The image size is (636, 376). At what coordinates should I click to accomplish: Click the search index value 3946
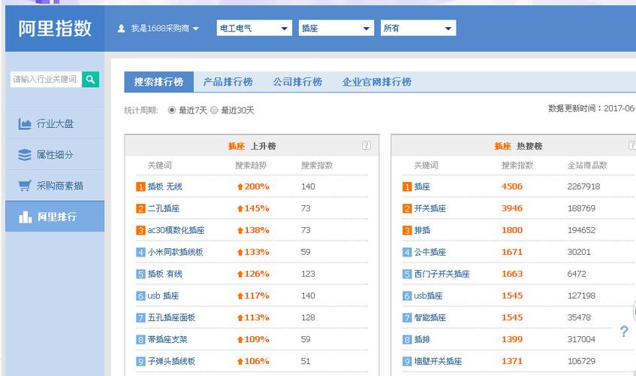click(x=512, y=209)
